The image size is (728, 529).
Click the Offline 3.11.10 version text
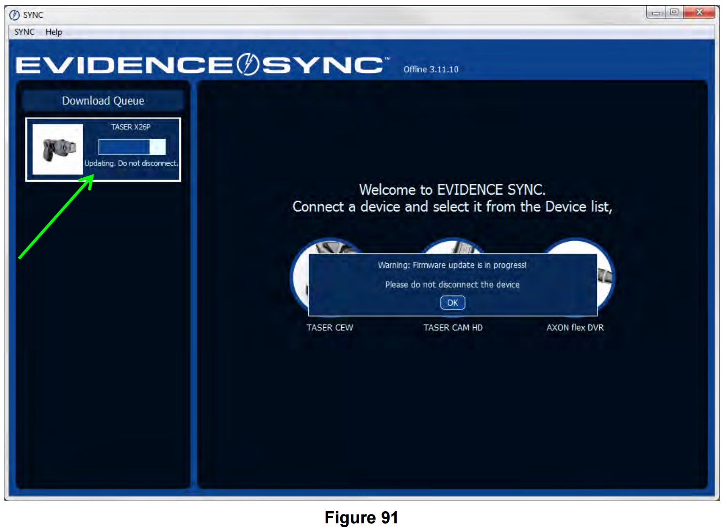point(431,70)
